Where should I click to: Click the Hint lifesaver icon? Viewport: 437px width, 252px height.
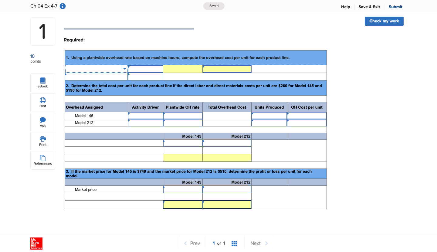pyautogui.click(x=42, y=102)
